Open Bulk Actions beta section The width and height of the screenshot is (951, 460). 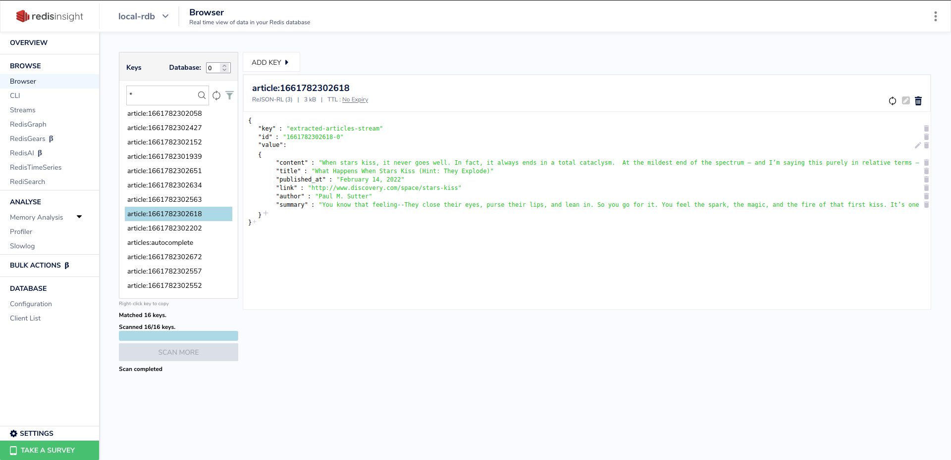click(x=40, y=265)
